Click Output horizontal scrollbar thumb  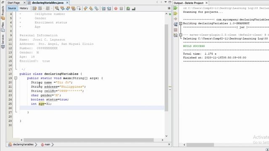tap(200, 145)
